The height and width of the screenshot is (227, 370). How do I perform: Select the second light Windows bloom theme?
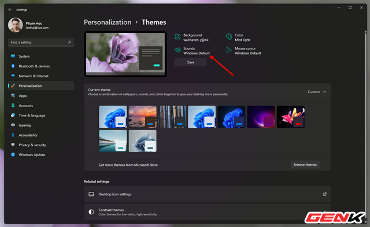tap(202, 117)
